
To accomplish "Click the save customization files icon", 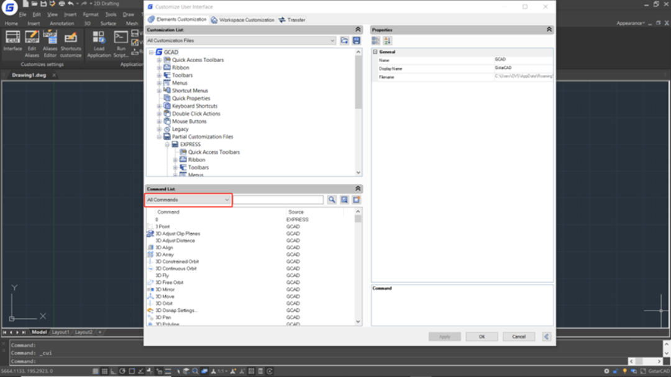I will click(357, 40).
